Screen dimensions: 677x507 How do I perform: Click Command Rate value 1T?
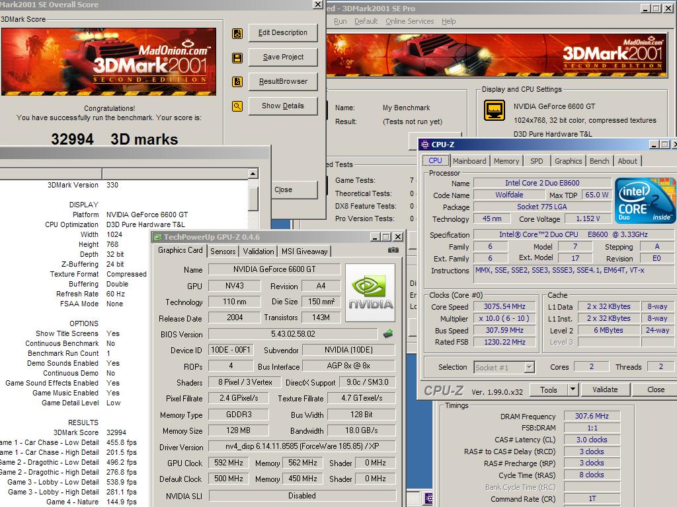(592, 498)
